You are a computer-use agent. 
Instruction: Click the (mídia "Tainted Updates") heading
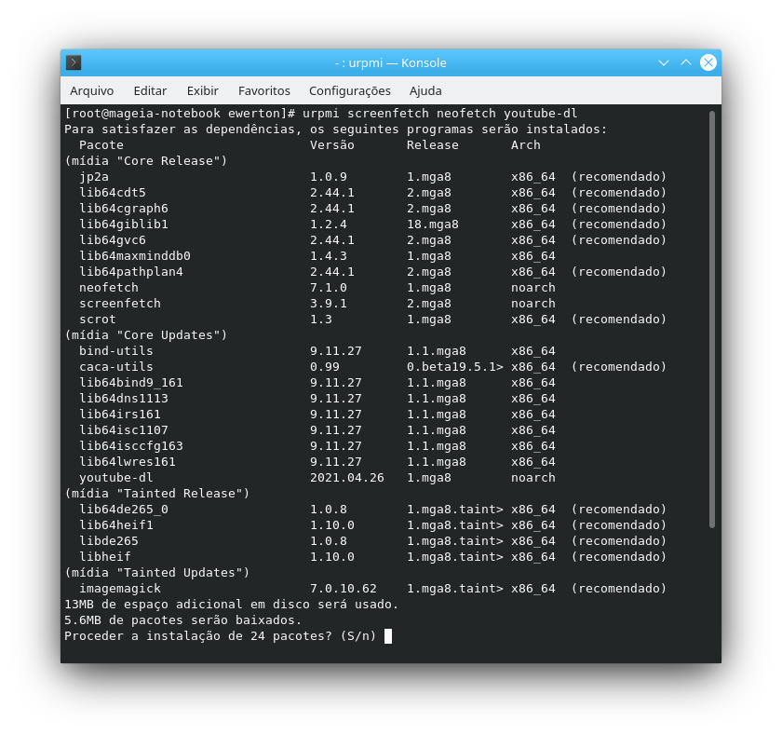(157, 573)
